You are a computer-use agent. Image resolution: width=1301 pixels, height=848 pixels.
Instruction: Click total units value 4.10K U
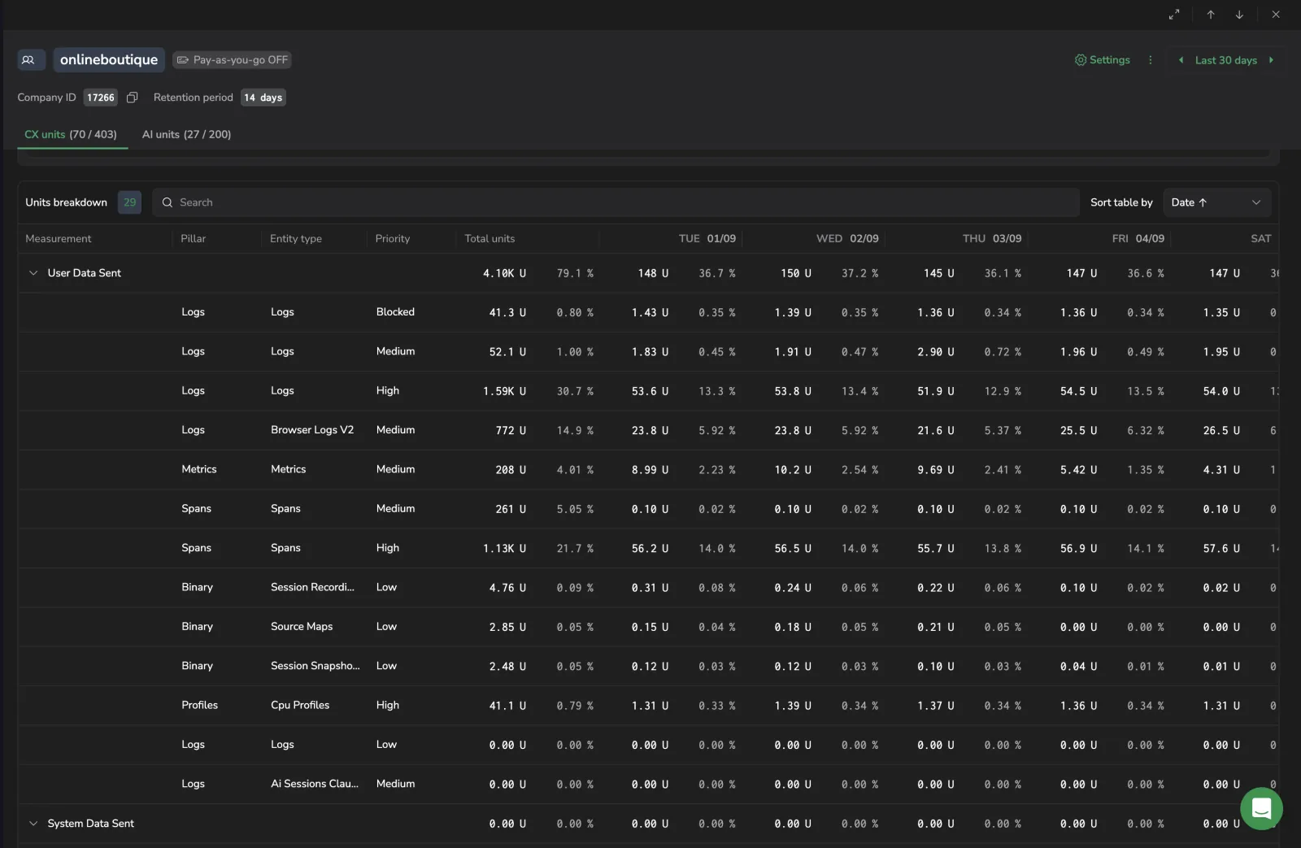504,273
